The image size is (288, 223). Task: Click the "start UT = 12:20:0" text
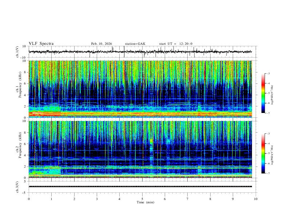point(176,44)
